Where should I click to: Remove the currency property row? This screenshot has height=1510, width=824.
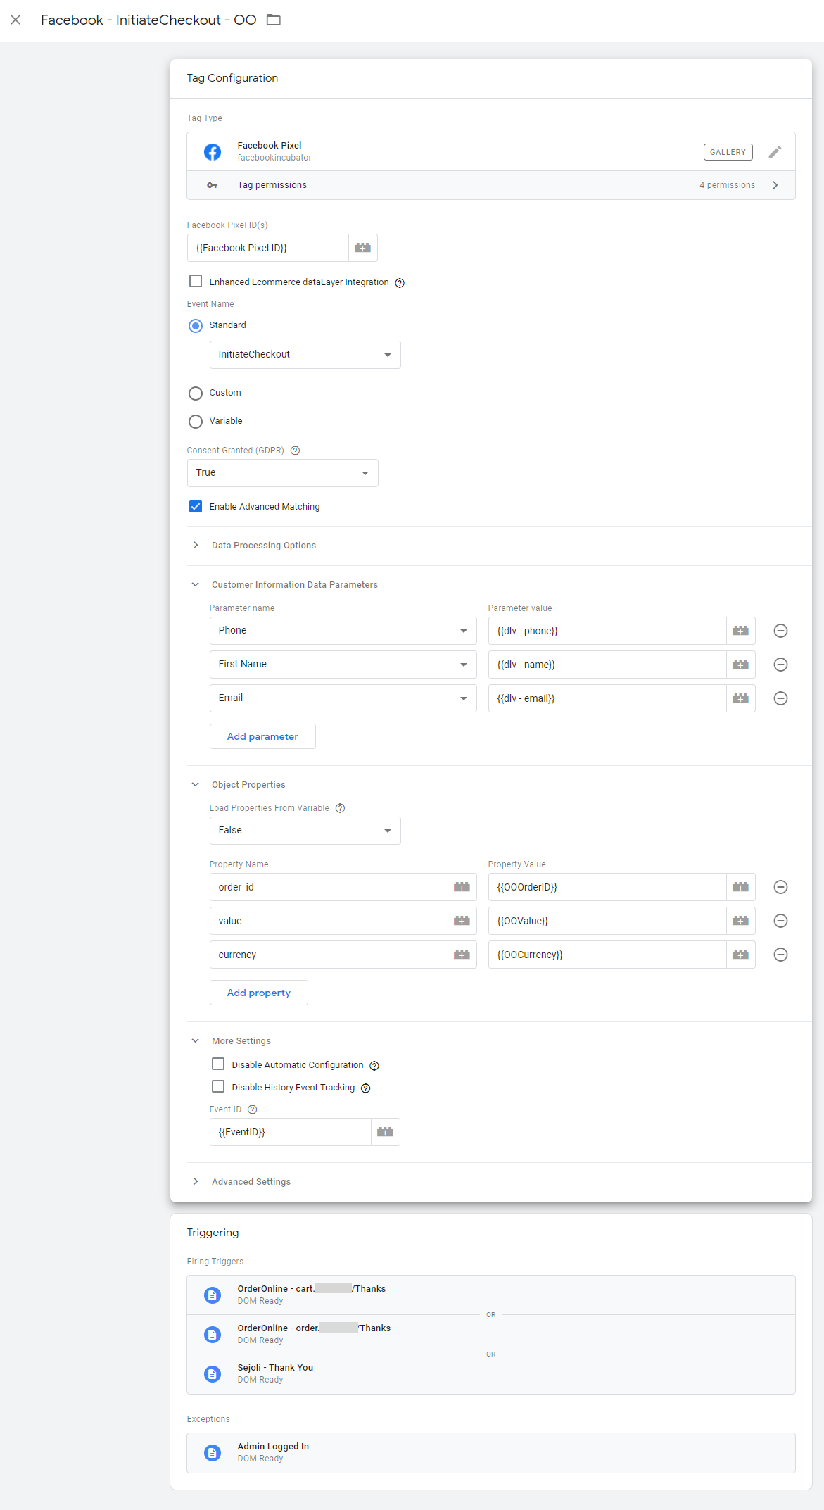click(x=780, y=955)
